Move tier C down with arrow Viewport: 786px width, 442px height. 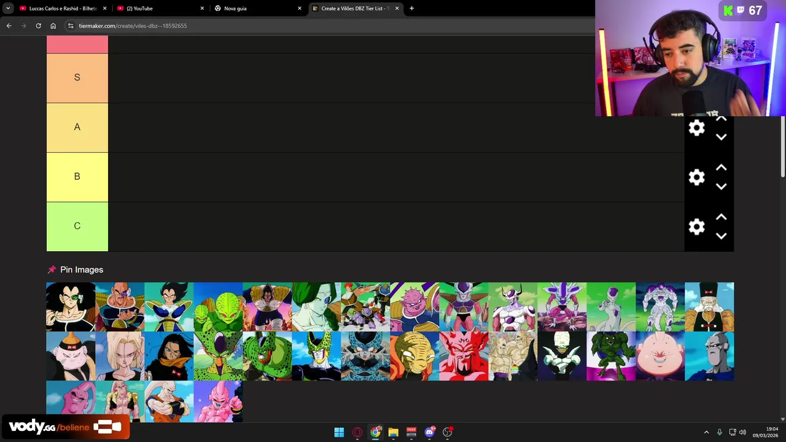coord(722,236)
